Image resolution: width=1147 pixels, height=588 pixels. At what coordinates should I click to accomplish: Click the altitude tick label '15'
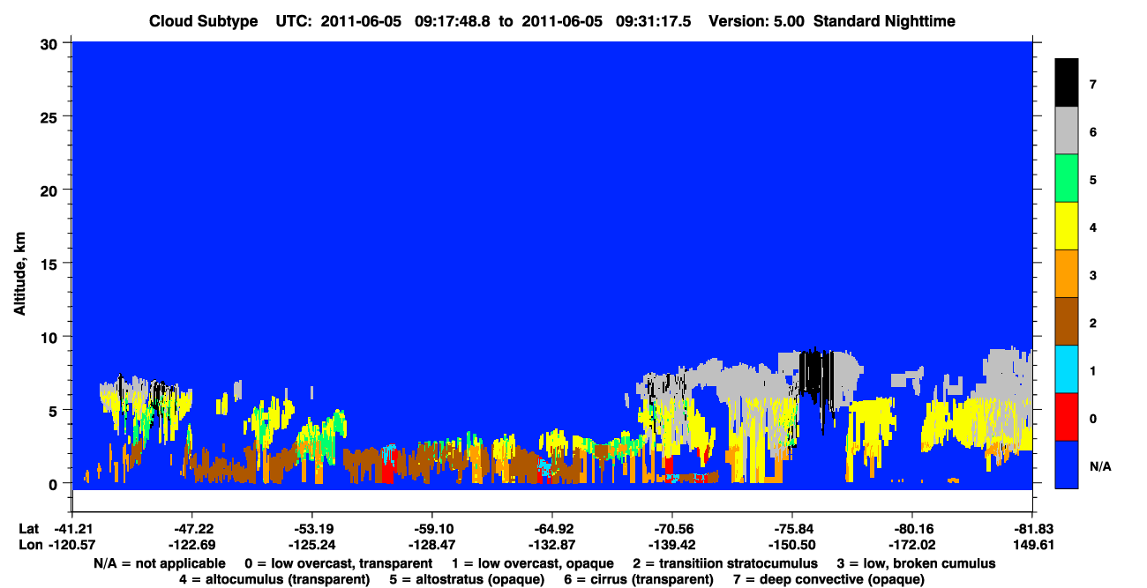click(x=51, y=264)
